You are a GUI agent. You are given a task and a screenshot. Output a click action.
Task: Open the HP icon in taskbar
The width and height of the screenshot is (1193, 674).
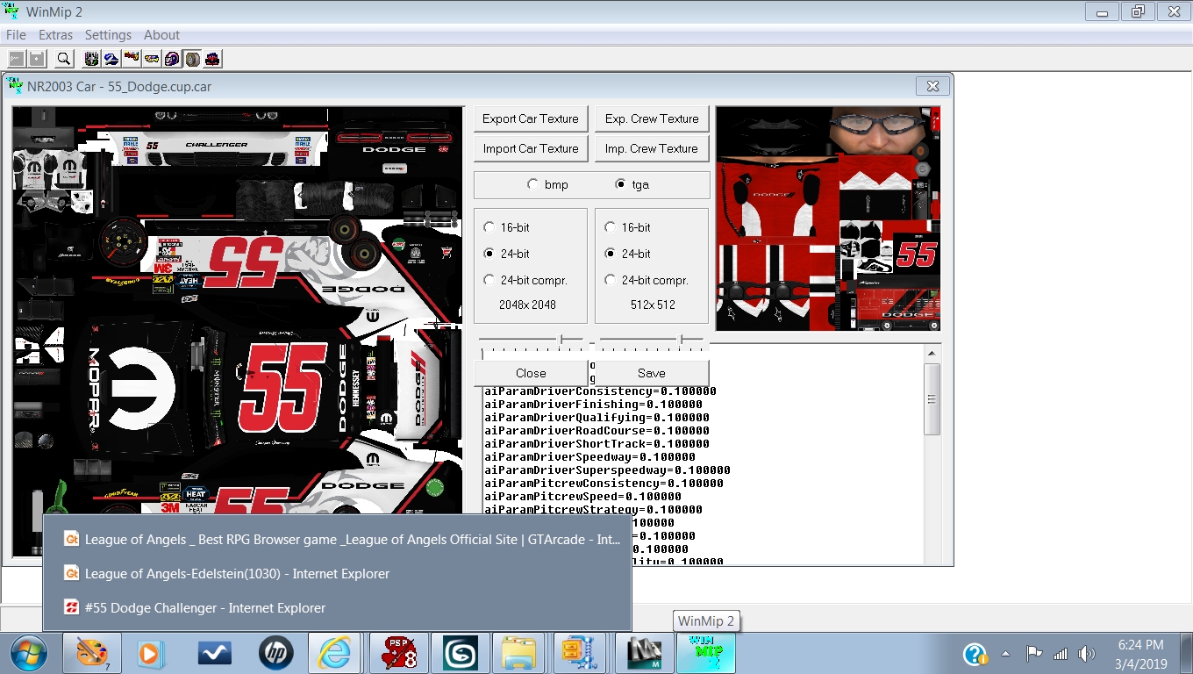pyautogui.click(x=276, y=654)
